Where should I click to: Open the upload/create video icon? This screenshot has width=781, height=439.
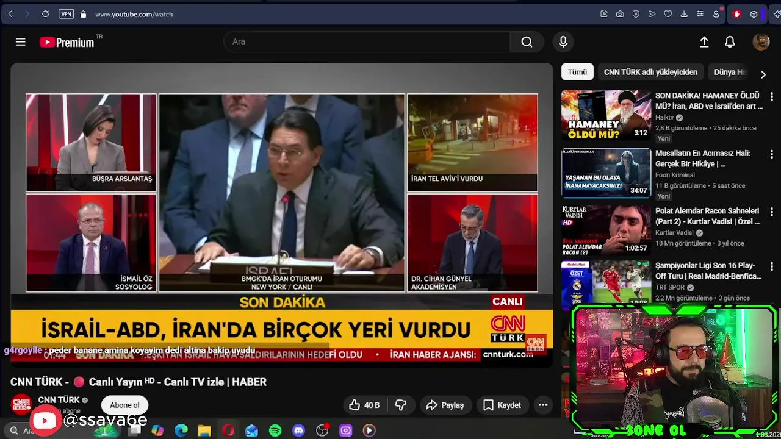pyautogui.click(x=704, y=41)
